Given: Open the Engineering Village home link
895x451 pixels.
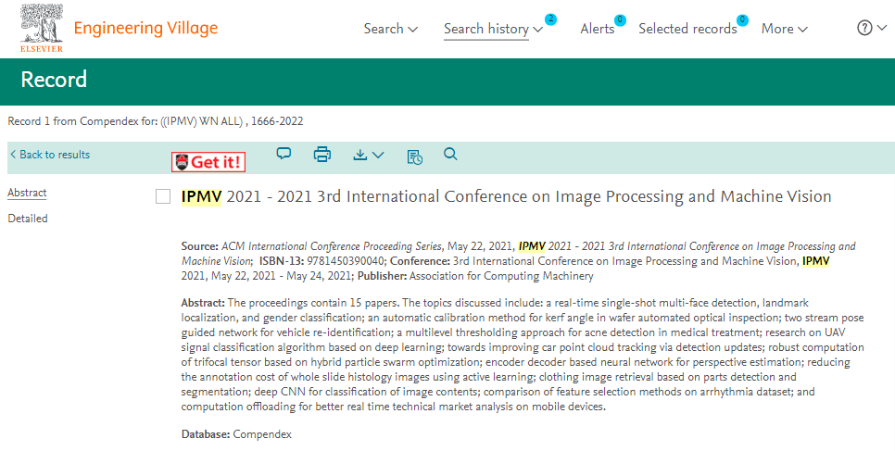Looking at the screenshot, I should (x=145, y=29).
